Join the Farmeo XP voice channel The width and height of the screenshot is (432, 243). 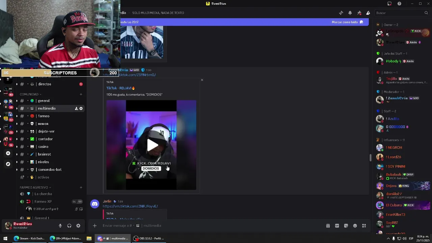point(43,201)
